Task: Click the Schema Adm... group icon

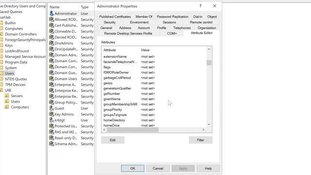Action: [52, 144]
